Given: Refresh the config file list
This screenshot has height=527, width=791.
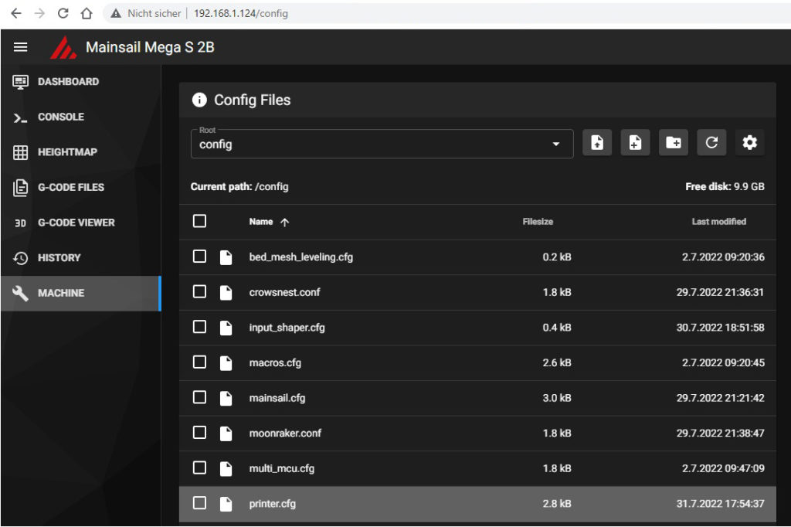Looking at the screenshot, I should click(x=711, y=143).
